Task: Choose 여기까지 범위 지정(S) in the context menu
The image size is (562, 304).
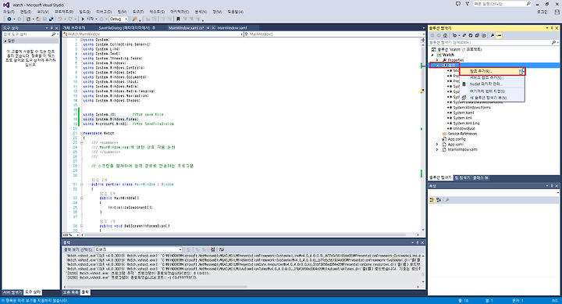Action: coord(492,91)
